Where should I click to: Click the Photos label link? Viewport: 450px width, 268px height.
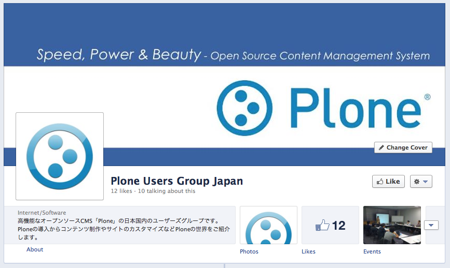tap(249, 251)
